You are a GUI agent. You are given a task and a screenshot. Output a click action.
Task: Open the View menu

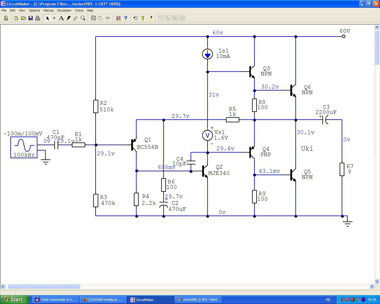click(x=22, y=10)
